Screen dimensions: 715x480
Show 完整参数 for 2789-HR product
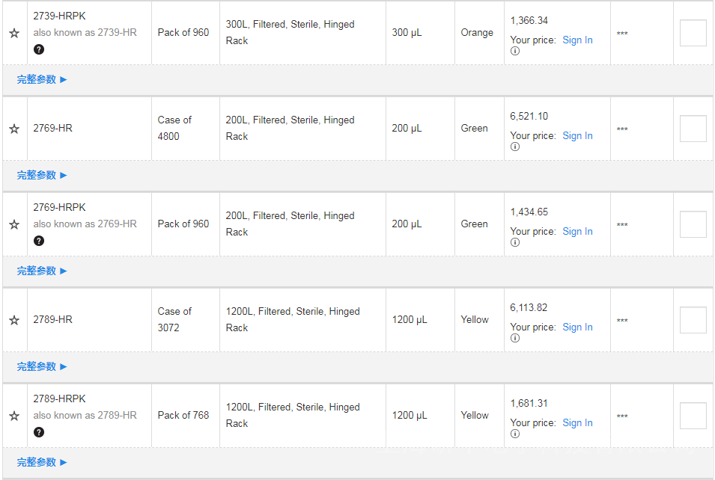click(42, 366)
